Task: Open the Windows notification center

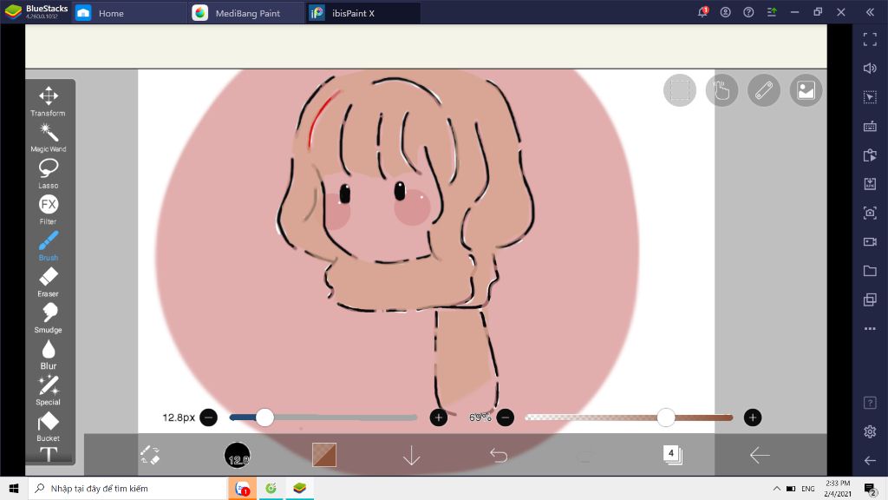Action: 871,488
